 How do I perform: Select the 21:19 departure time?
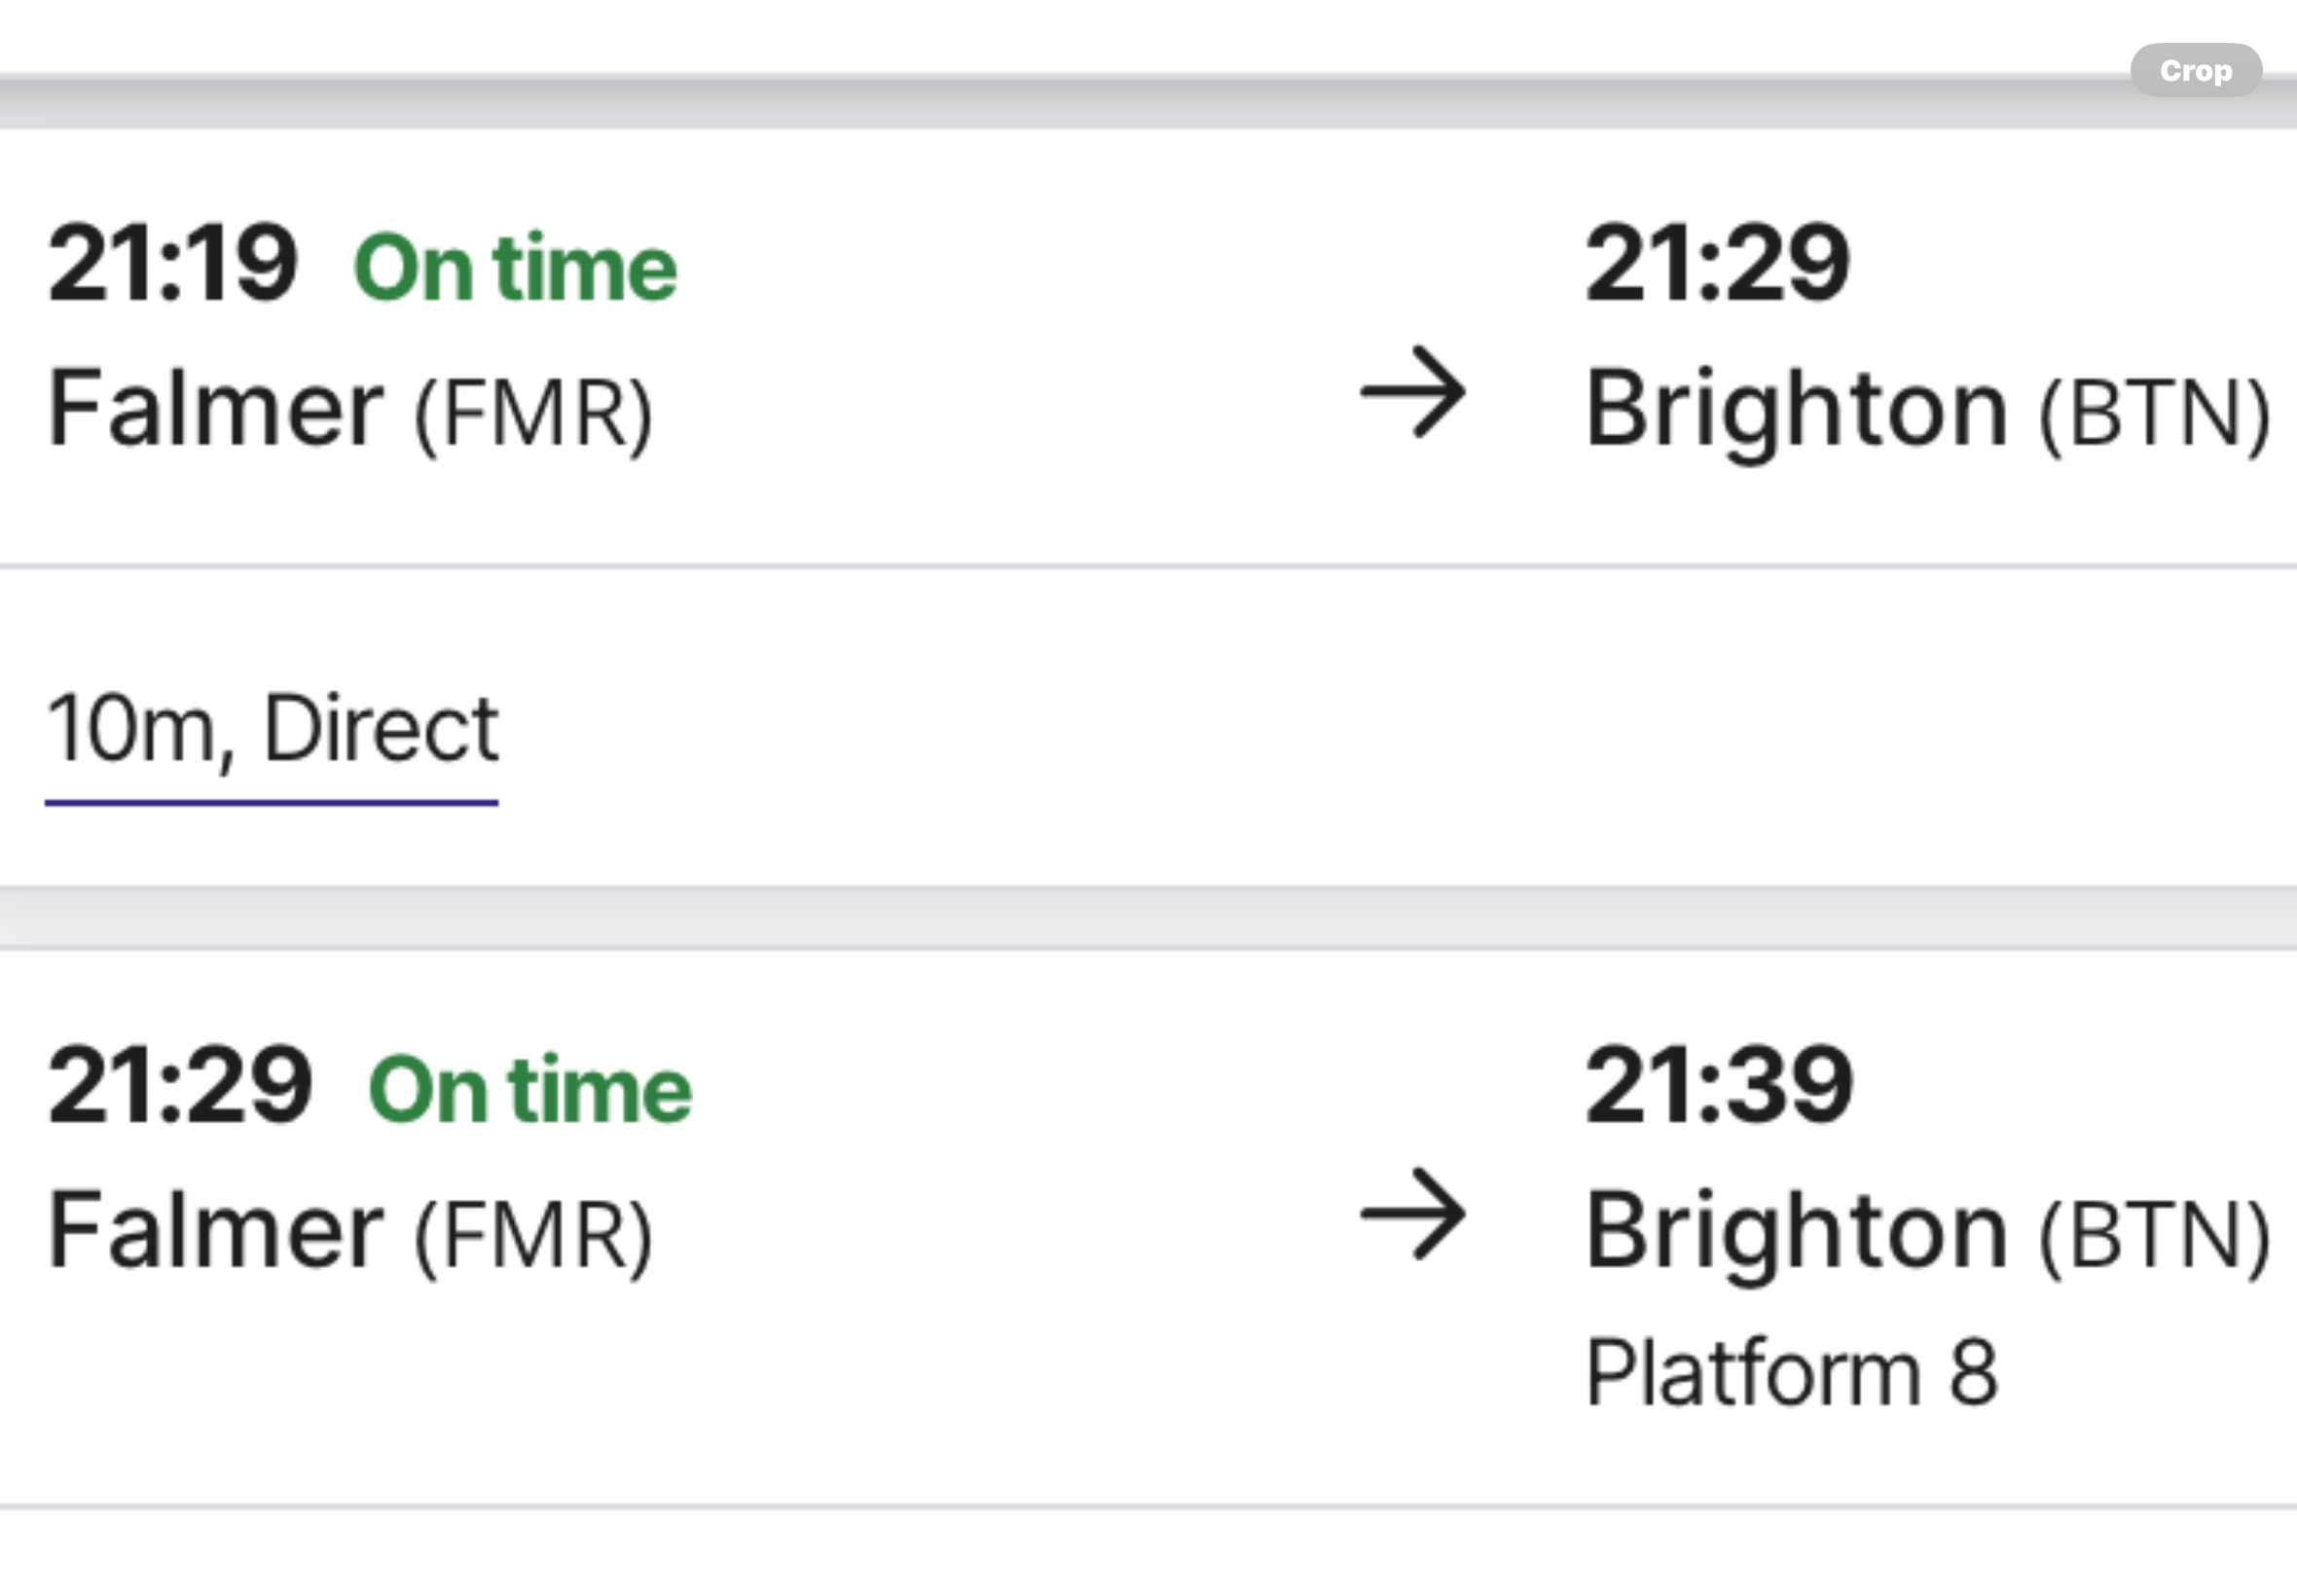173,263
